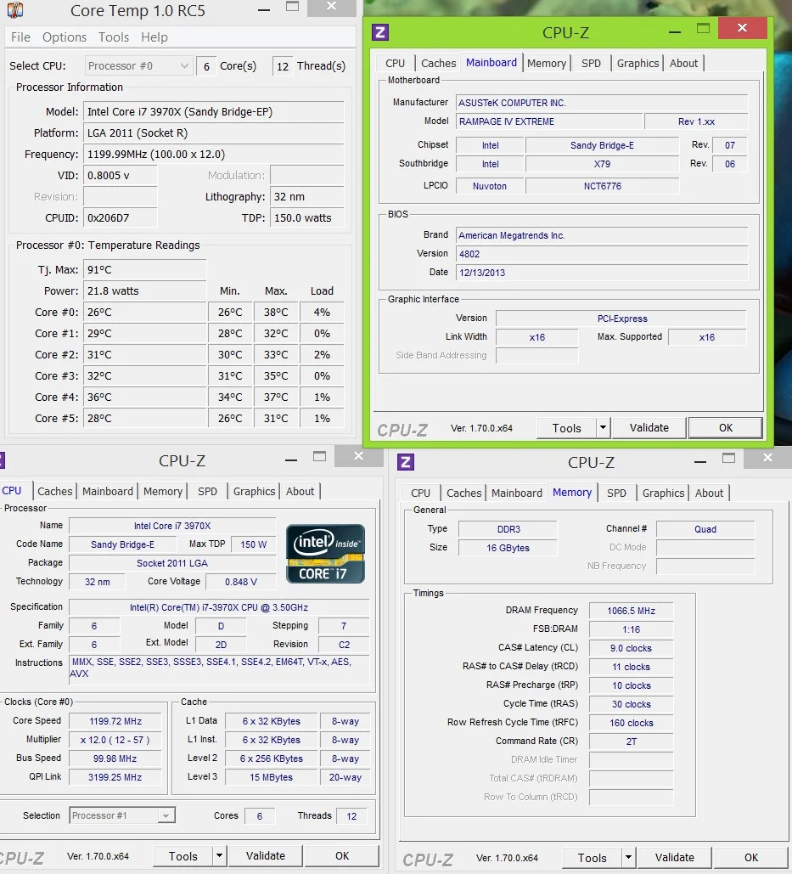Screen dimensions: 792x874
Task: Click OK in the CPU-Z Mainboard window
Action: [725, 427]
